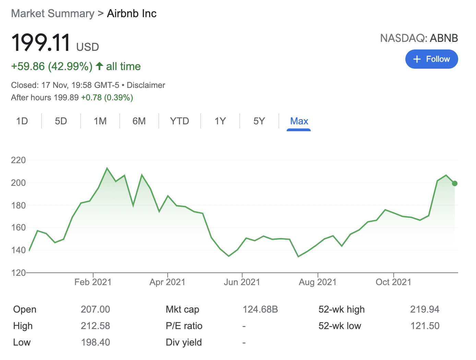
Task: Select the 1D time range tab
Action: coord(22,121)
